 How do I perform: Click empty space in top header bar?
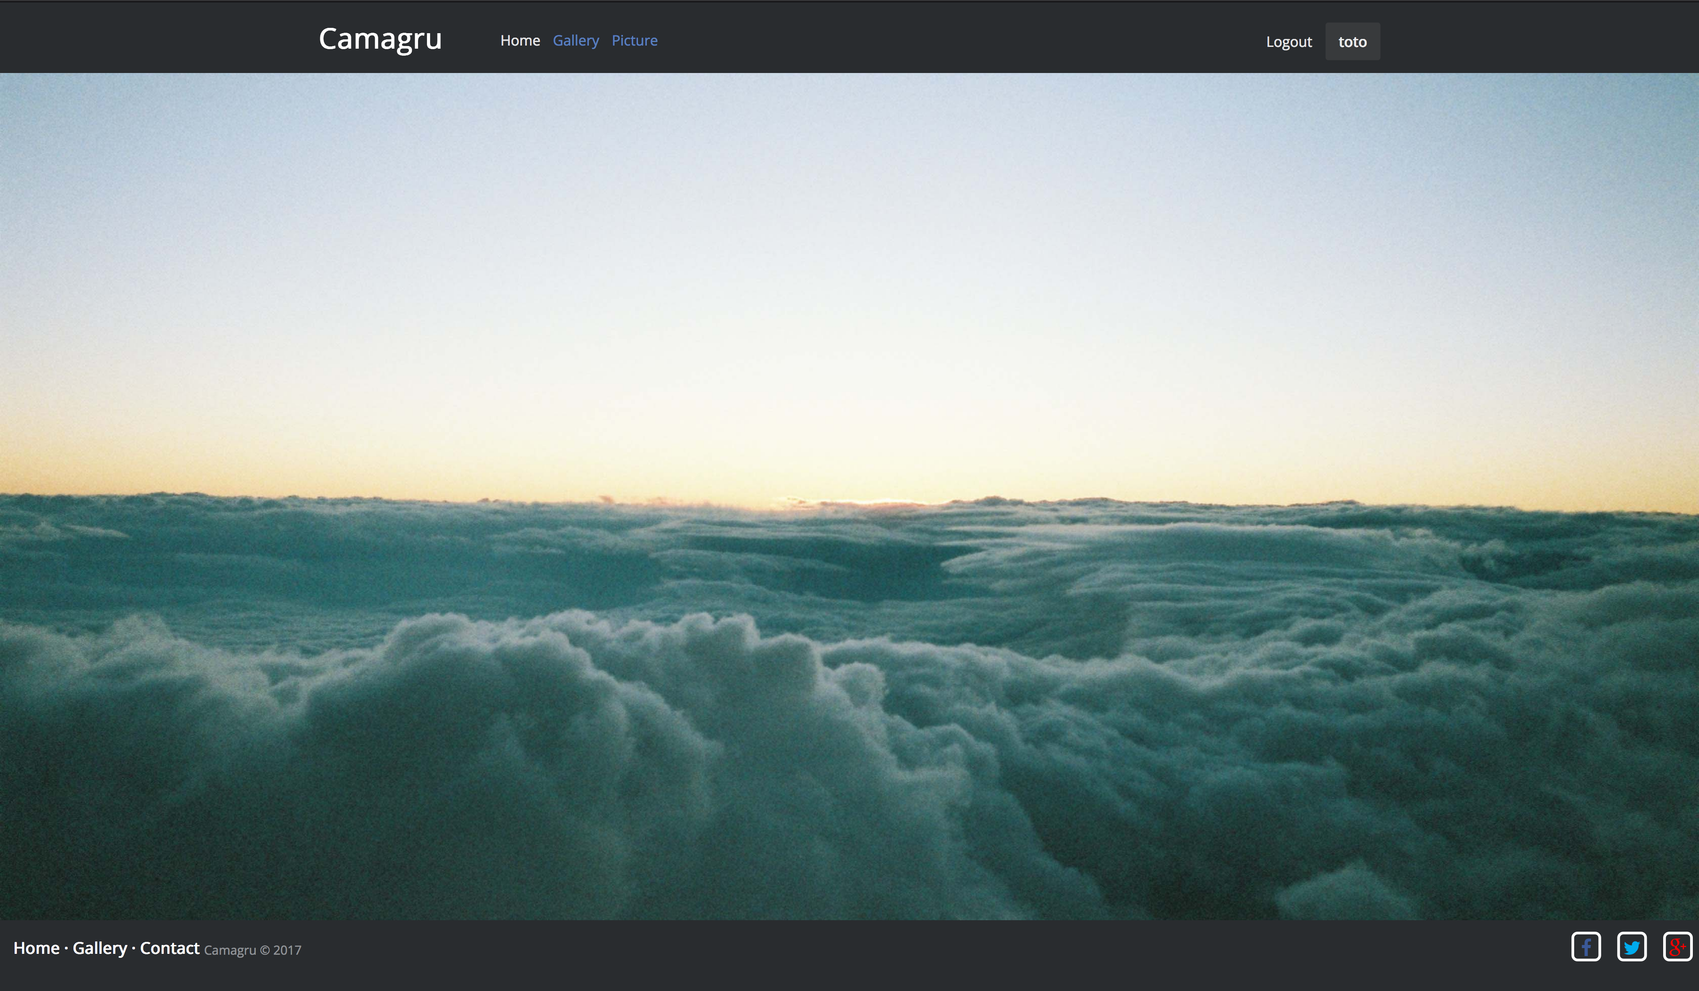[x=944, y=38]
